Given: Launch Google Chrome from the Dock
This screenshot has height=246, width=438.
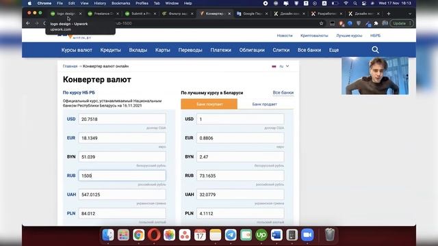Looking at the screenshot, I should click(138, 235).
